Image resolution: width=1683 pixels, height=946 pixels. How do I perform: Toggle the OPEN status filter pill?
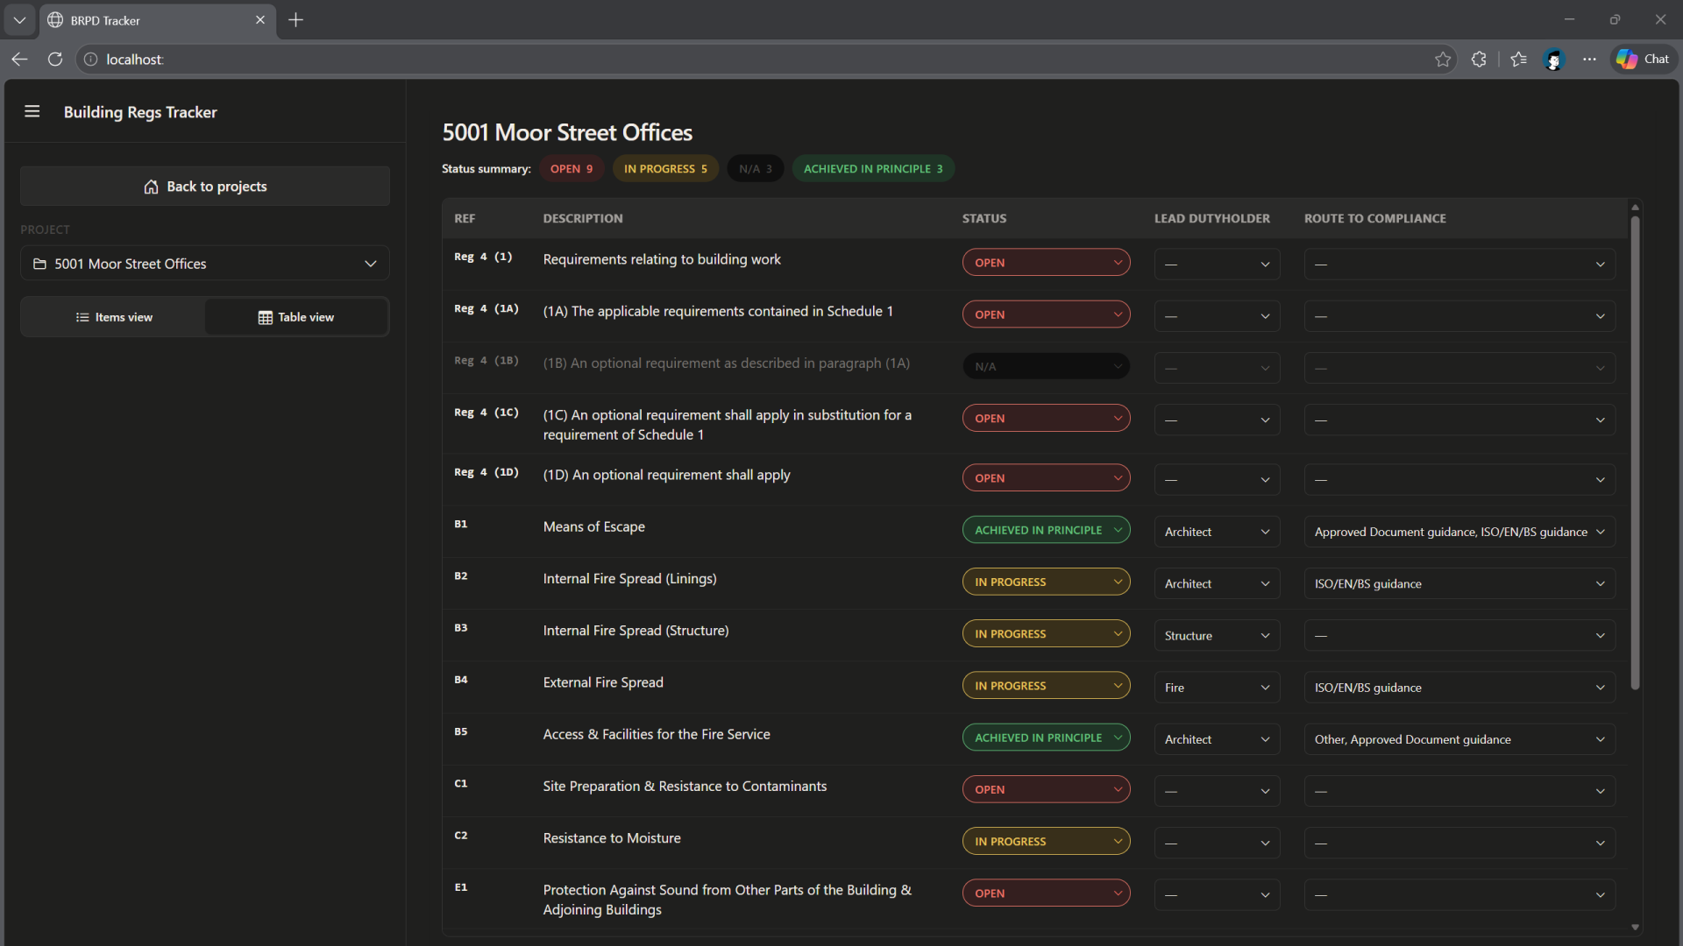571,168
